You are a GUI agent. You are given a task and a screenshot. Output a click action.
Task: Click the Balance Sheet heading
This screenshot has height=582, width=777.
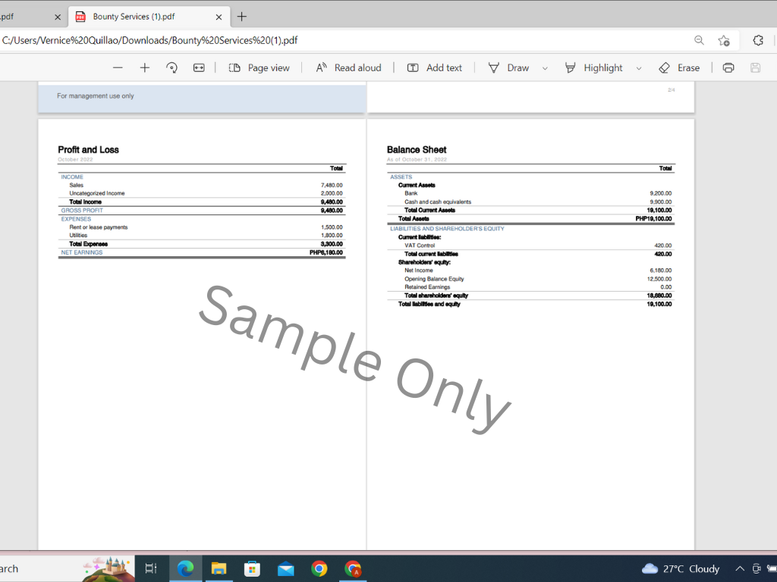point(417,149)
